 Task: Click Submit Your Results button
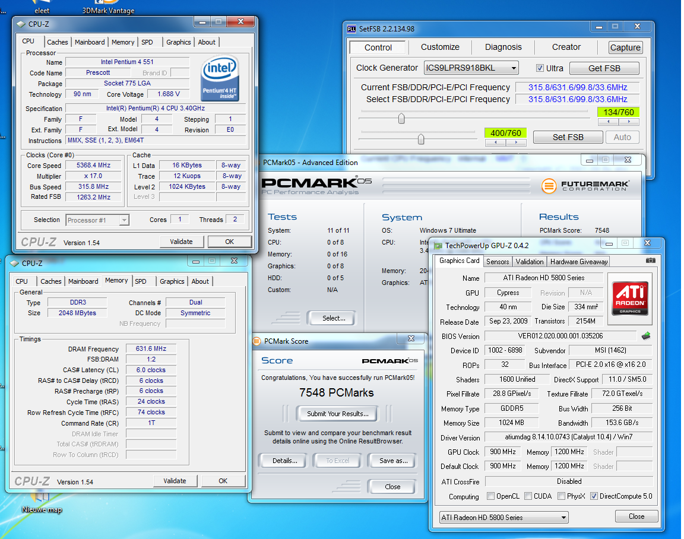tap(338, 413)
